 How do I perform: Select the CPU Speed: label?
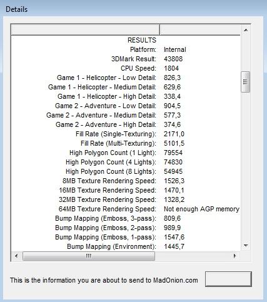coord(138,68)
